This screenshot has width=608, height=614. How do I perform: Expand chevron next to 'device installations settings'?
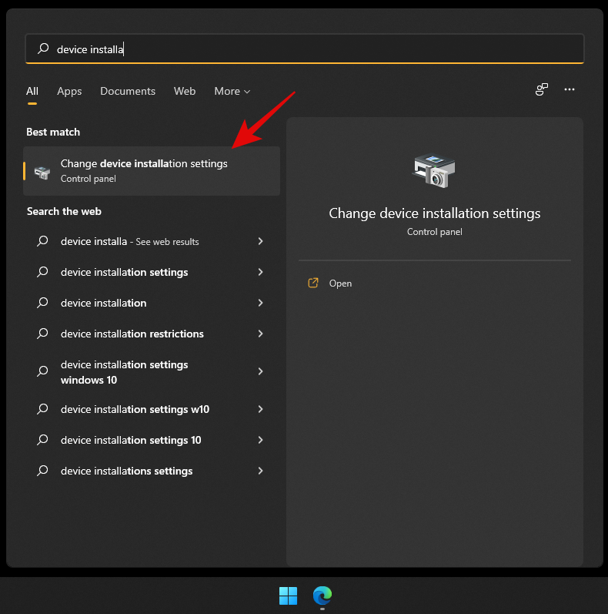click(x=260, y=471)
